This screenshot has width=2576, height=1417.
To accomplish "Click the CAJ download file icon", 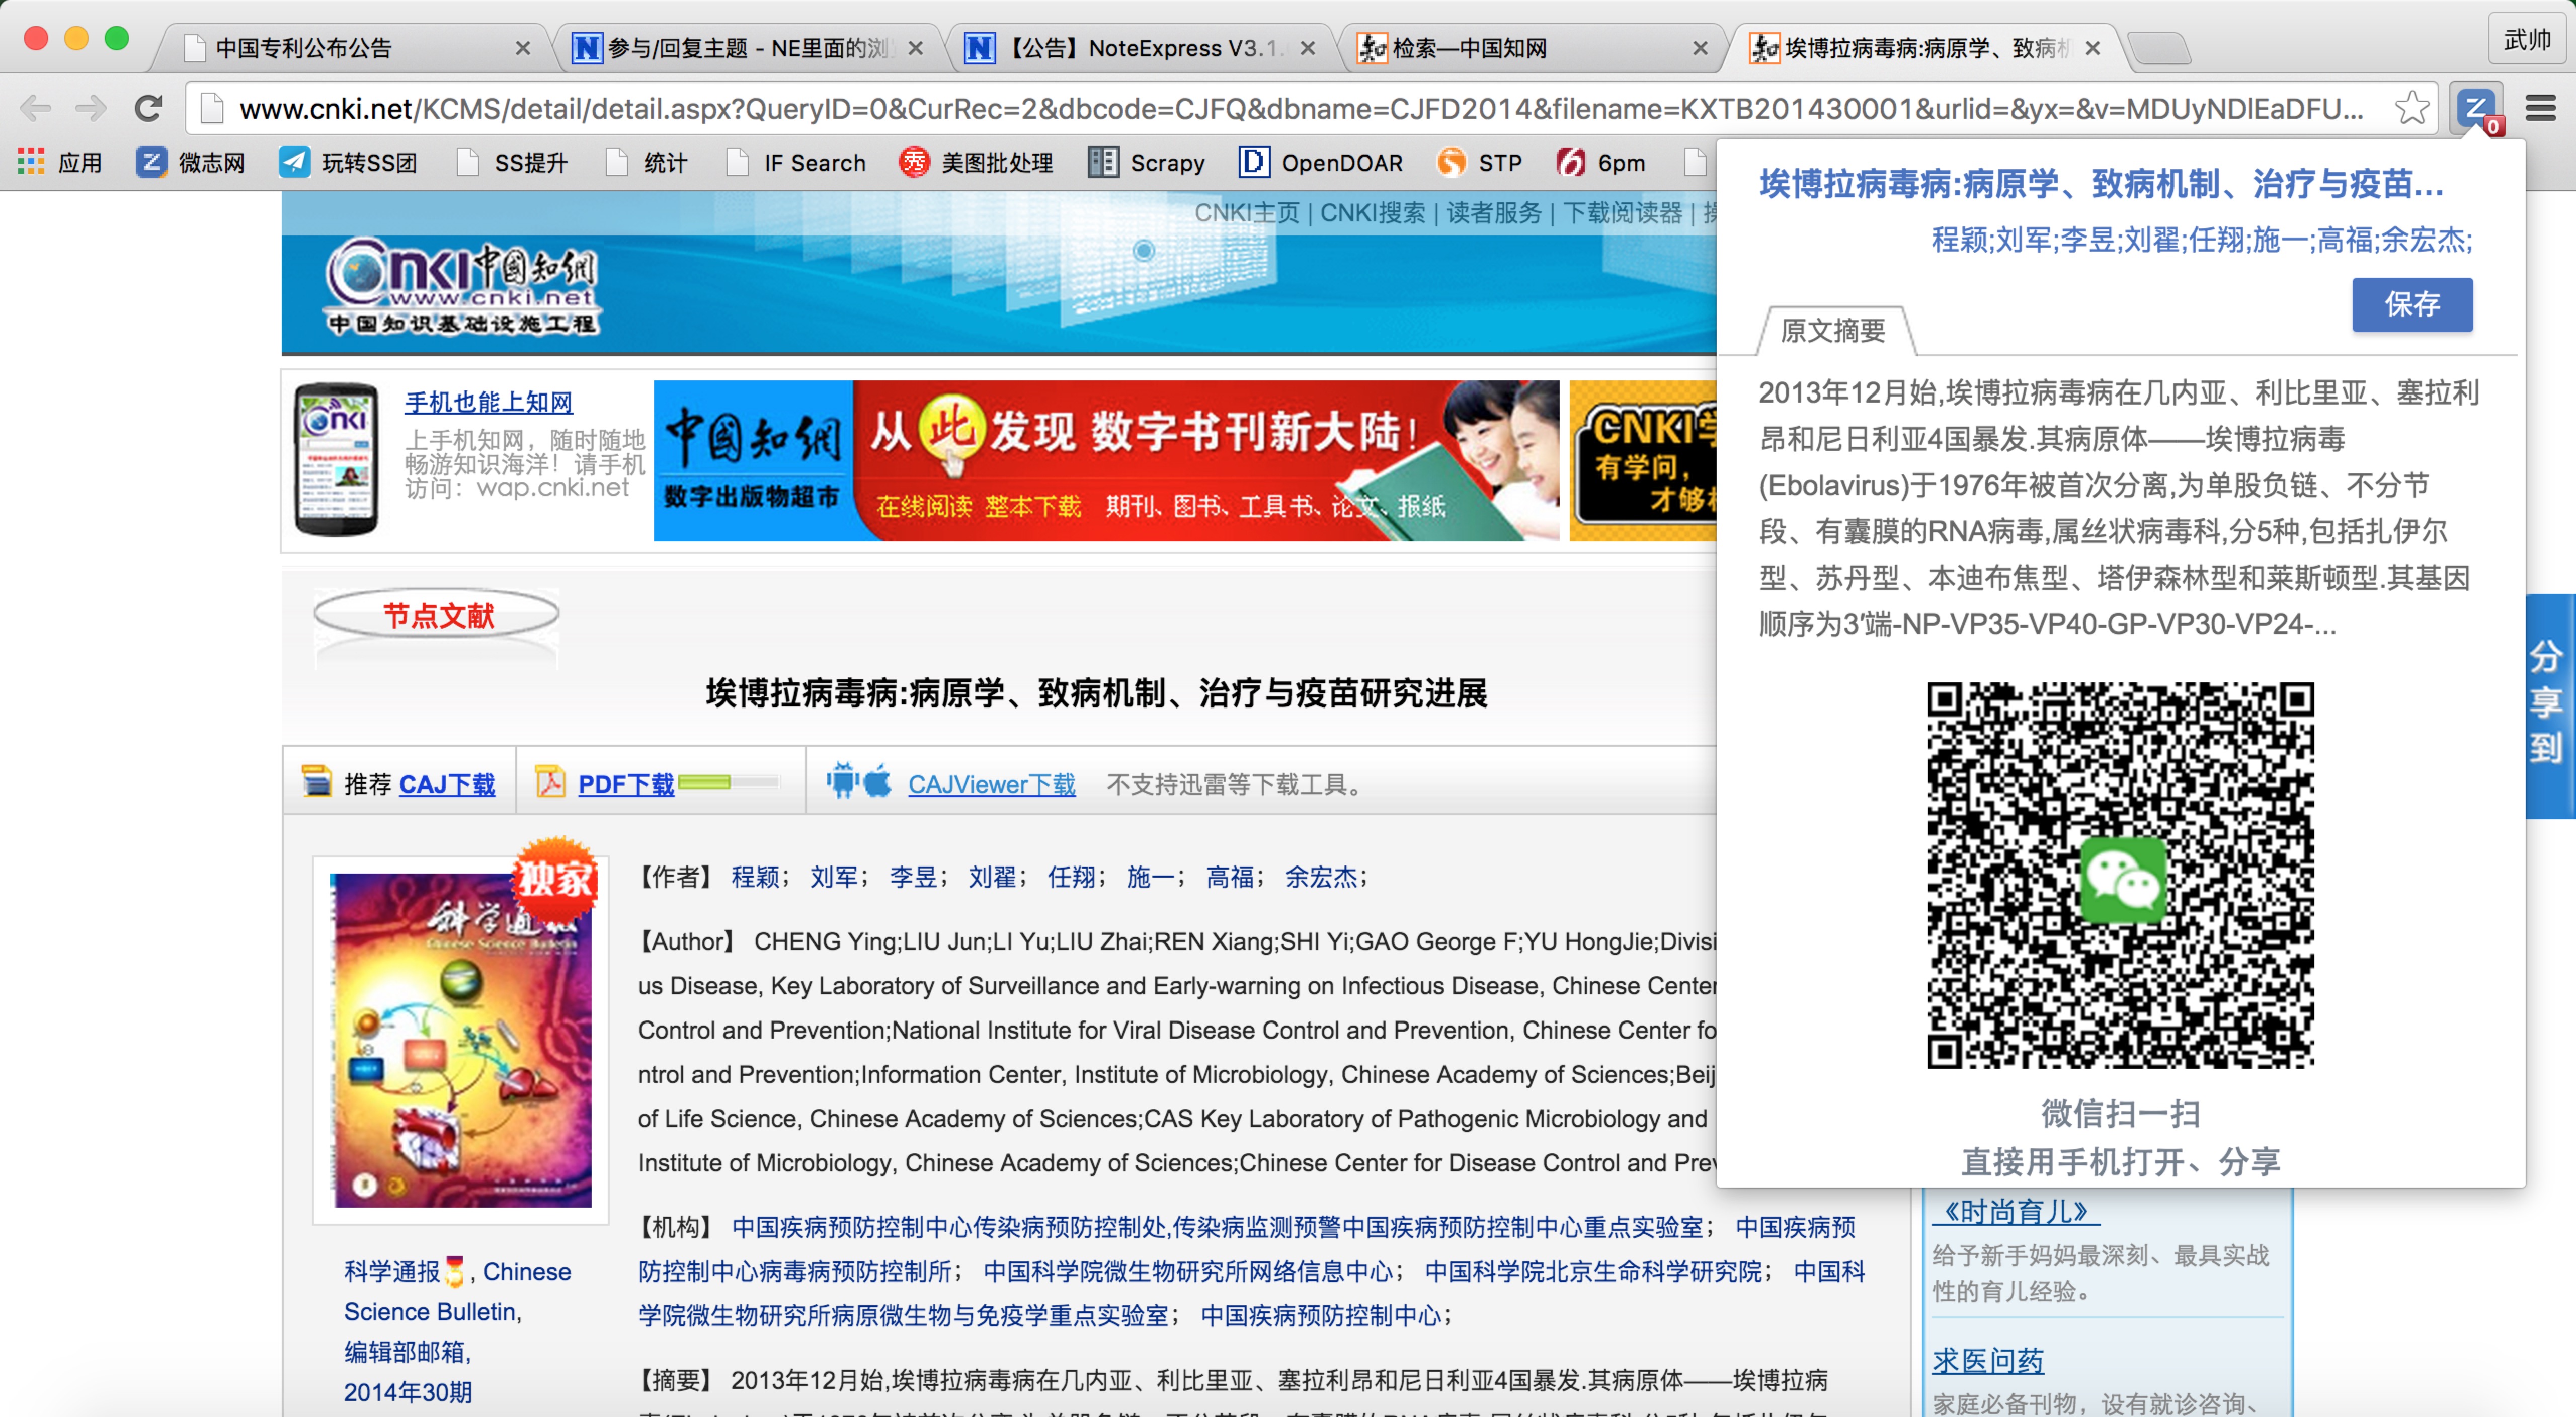I will [316, 782].
